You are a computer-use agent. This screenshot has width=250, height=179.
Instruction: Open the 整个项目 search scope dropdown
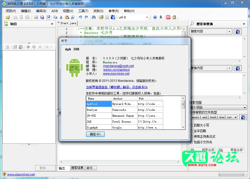click(x=245, y=108)
